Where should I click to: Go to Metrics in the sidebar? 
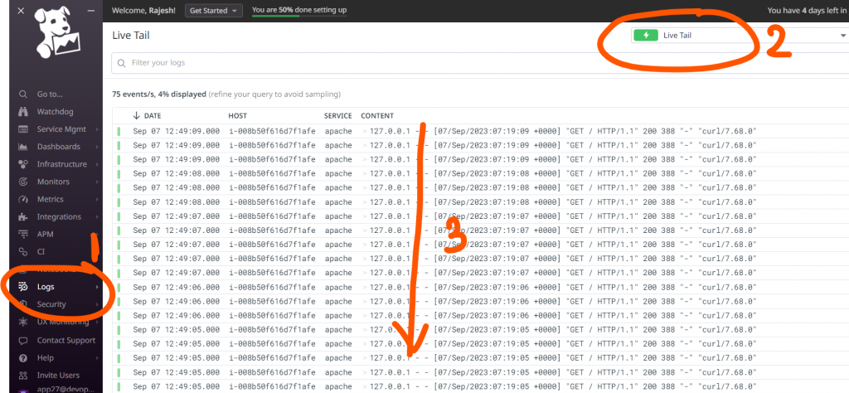pyautogui.click(x=50, y=199)
